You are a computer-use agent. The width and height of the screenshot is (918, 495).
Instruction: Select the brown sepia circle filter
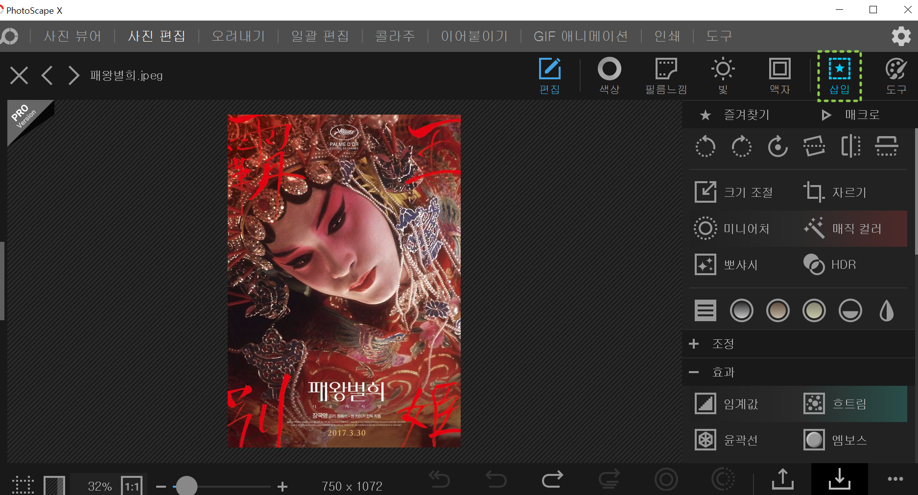[x=778, y=310]
